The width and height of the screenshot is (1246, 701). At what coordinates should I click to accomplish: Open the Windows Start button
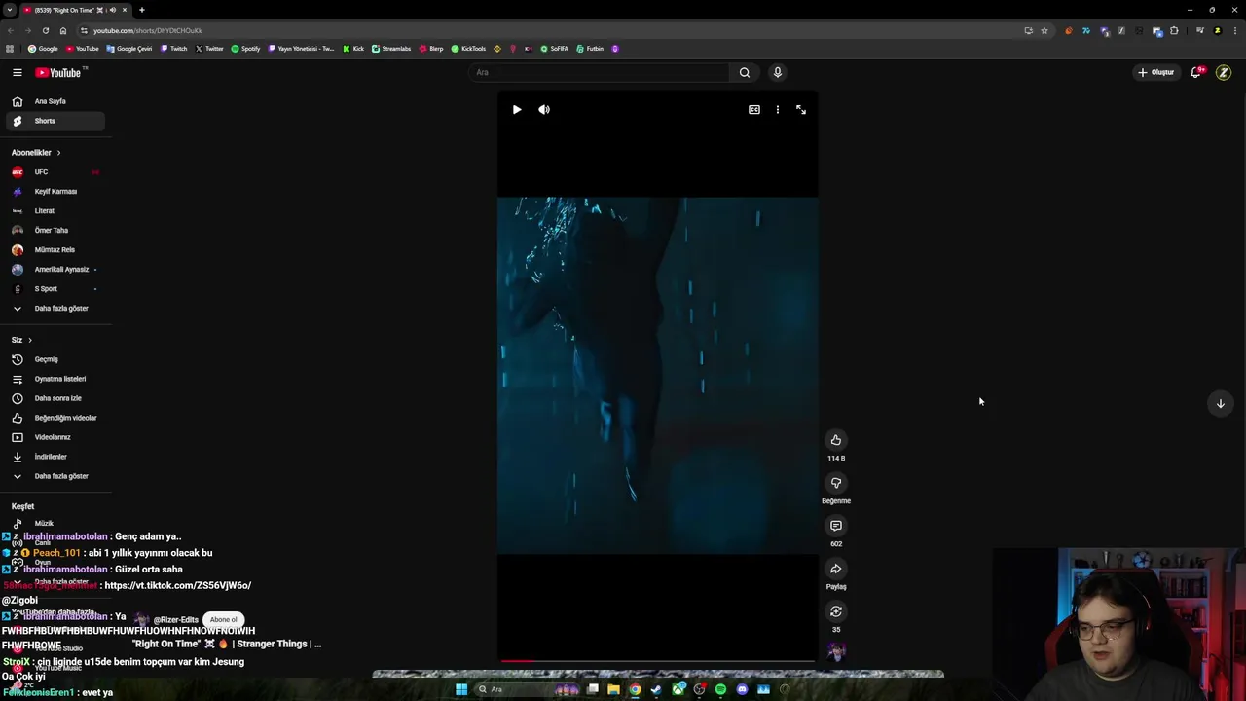coord(461,689)
